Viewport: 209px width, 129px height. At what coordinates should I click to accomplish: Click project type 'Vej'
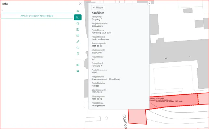coord(93,59)
